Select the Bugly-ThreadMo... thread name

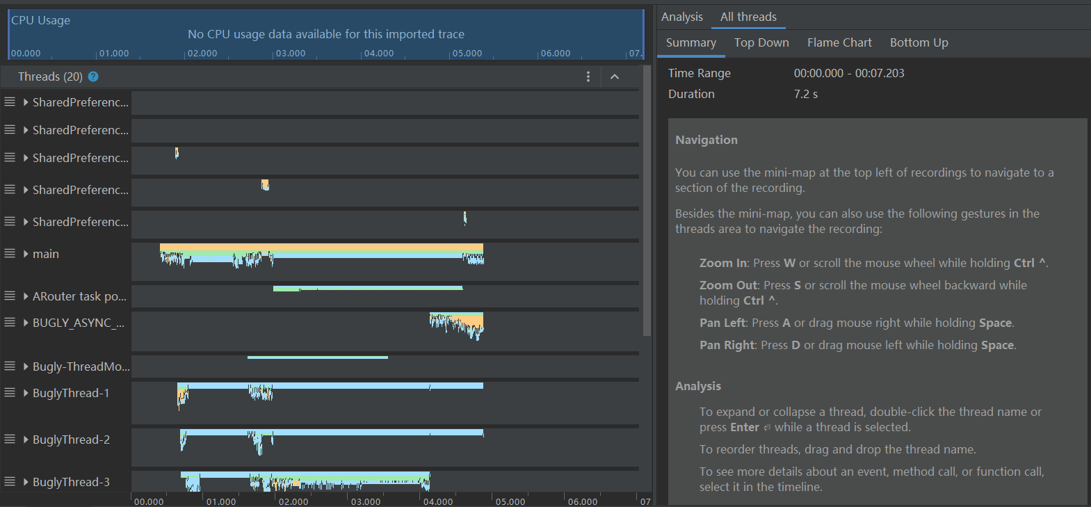click(x=81, y=367)
